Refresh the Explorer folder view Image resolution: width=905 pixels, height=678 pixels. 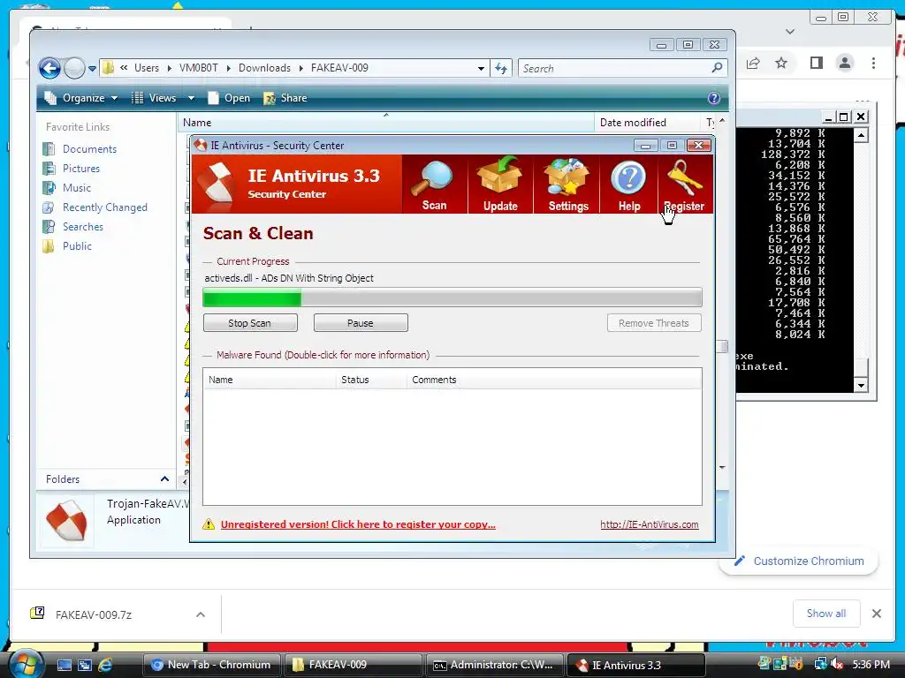point(501,69)
